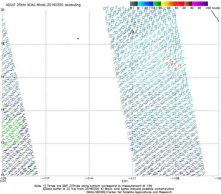The height and width of the screenshot is (194, 221).
Task: Click the '40' legend scale label
Action: click(x=192, y=8)
